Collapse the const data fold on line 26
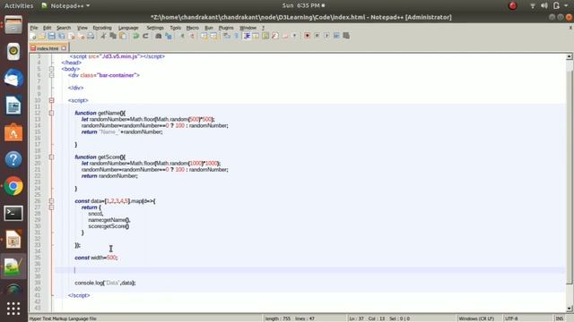The width and height of the screenshot is (574, 322). pyautogui.click(x=52, y=200)
